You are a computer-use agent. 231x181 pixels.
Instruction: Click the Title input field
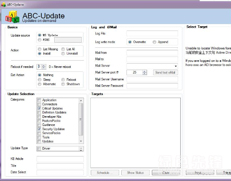pos(60,166)
